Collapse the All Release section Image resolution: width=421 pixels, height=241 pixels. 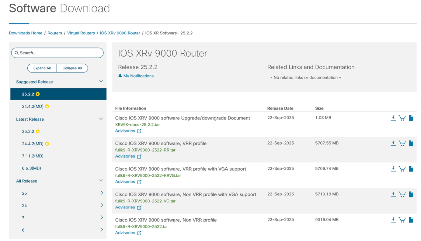101,180
